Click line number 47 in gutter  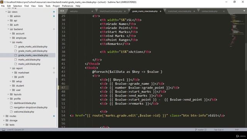(x=63, y=88)
